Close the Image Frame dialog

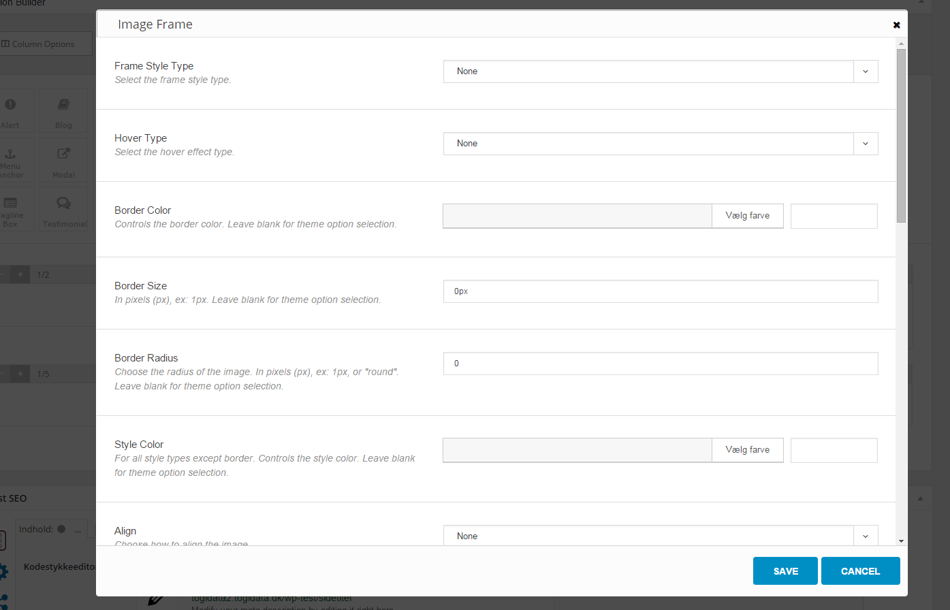[x=896, y=25]
